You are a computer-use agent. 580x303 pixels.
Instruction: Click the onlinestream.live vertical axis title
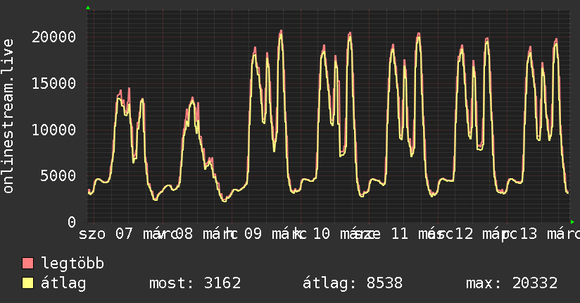(x=8, y=116)
